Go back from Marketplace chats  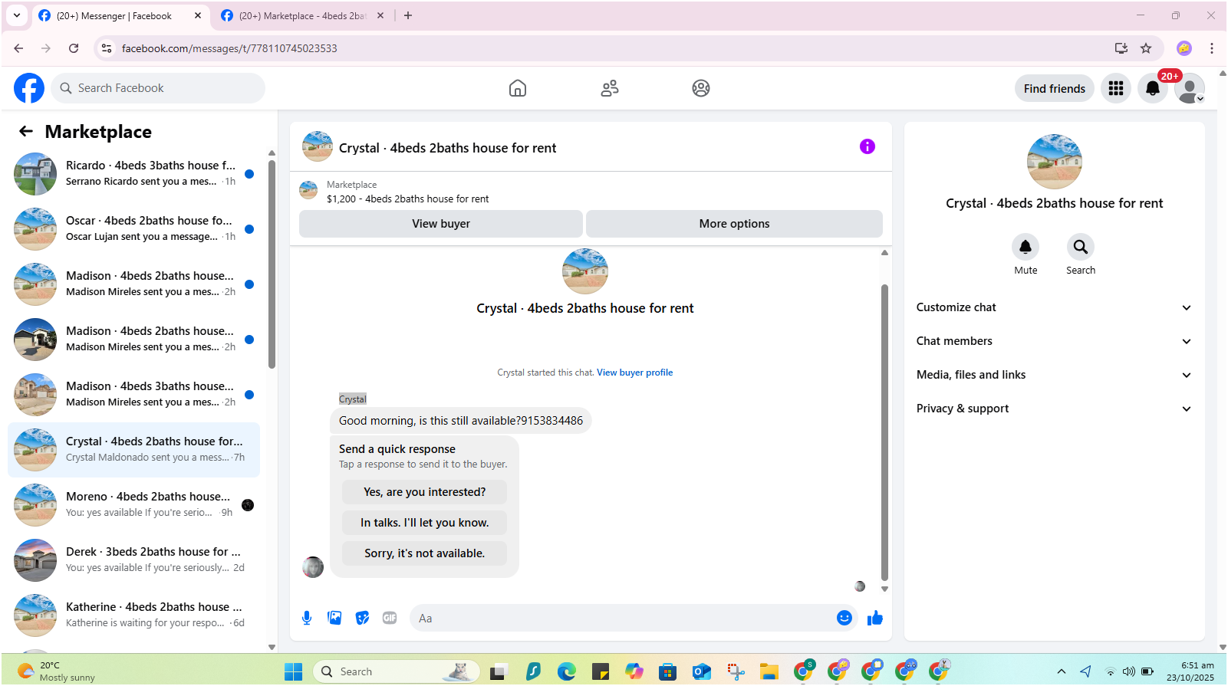(x=26, y=131)
